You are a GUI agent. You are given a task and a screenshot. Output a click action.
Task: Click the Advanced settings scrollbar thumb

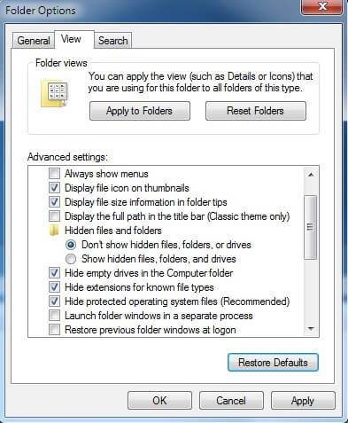[310, 227]
